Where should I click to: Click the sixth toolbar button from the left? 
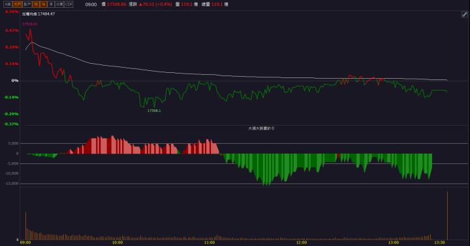tap(52, 4)
